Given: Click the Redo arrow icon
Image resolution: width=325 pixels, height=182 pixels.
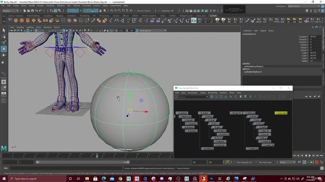Looking at the screenshot, I should point(41,11).
